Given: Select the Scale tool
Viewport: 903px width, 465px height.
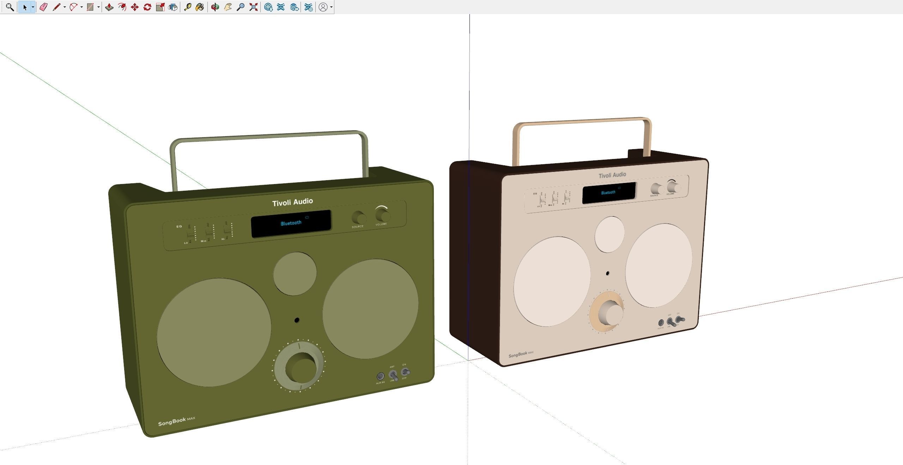Looking at the screenshot, I should click(160, 7).
